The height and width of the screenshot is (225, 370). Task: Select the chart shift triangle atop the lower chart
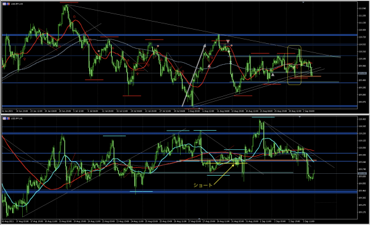(299, 117)
